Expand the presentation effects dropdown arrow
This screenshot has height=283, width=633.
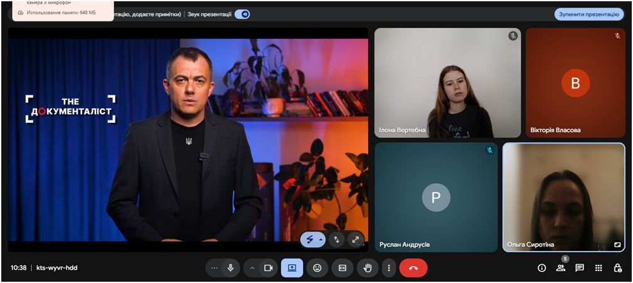(x=321, y=240)
